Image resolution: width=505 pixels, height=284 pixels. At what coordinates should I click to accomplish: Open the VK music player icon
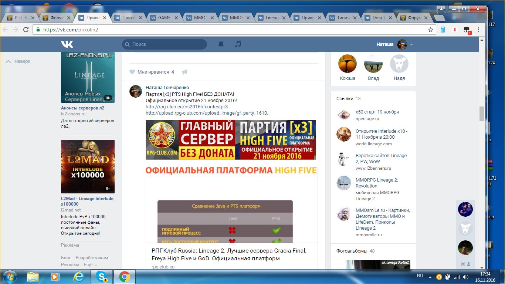point(238,44)
